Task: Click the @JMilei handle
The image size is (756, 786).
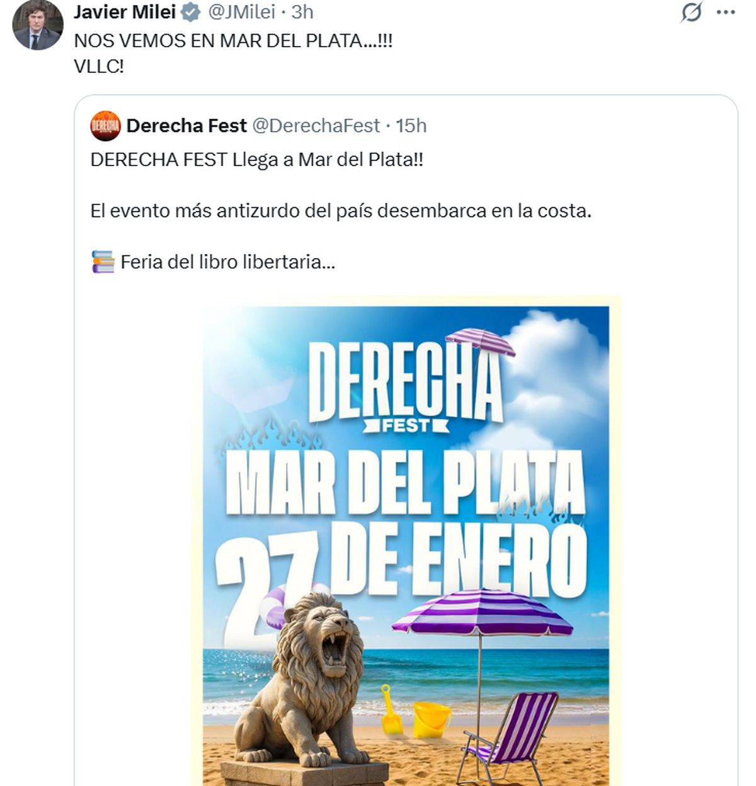Action: pos(241,12)
